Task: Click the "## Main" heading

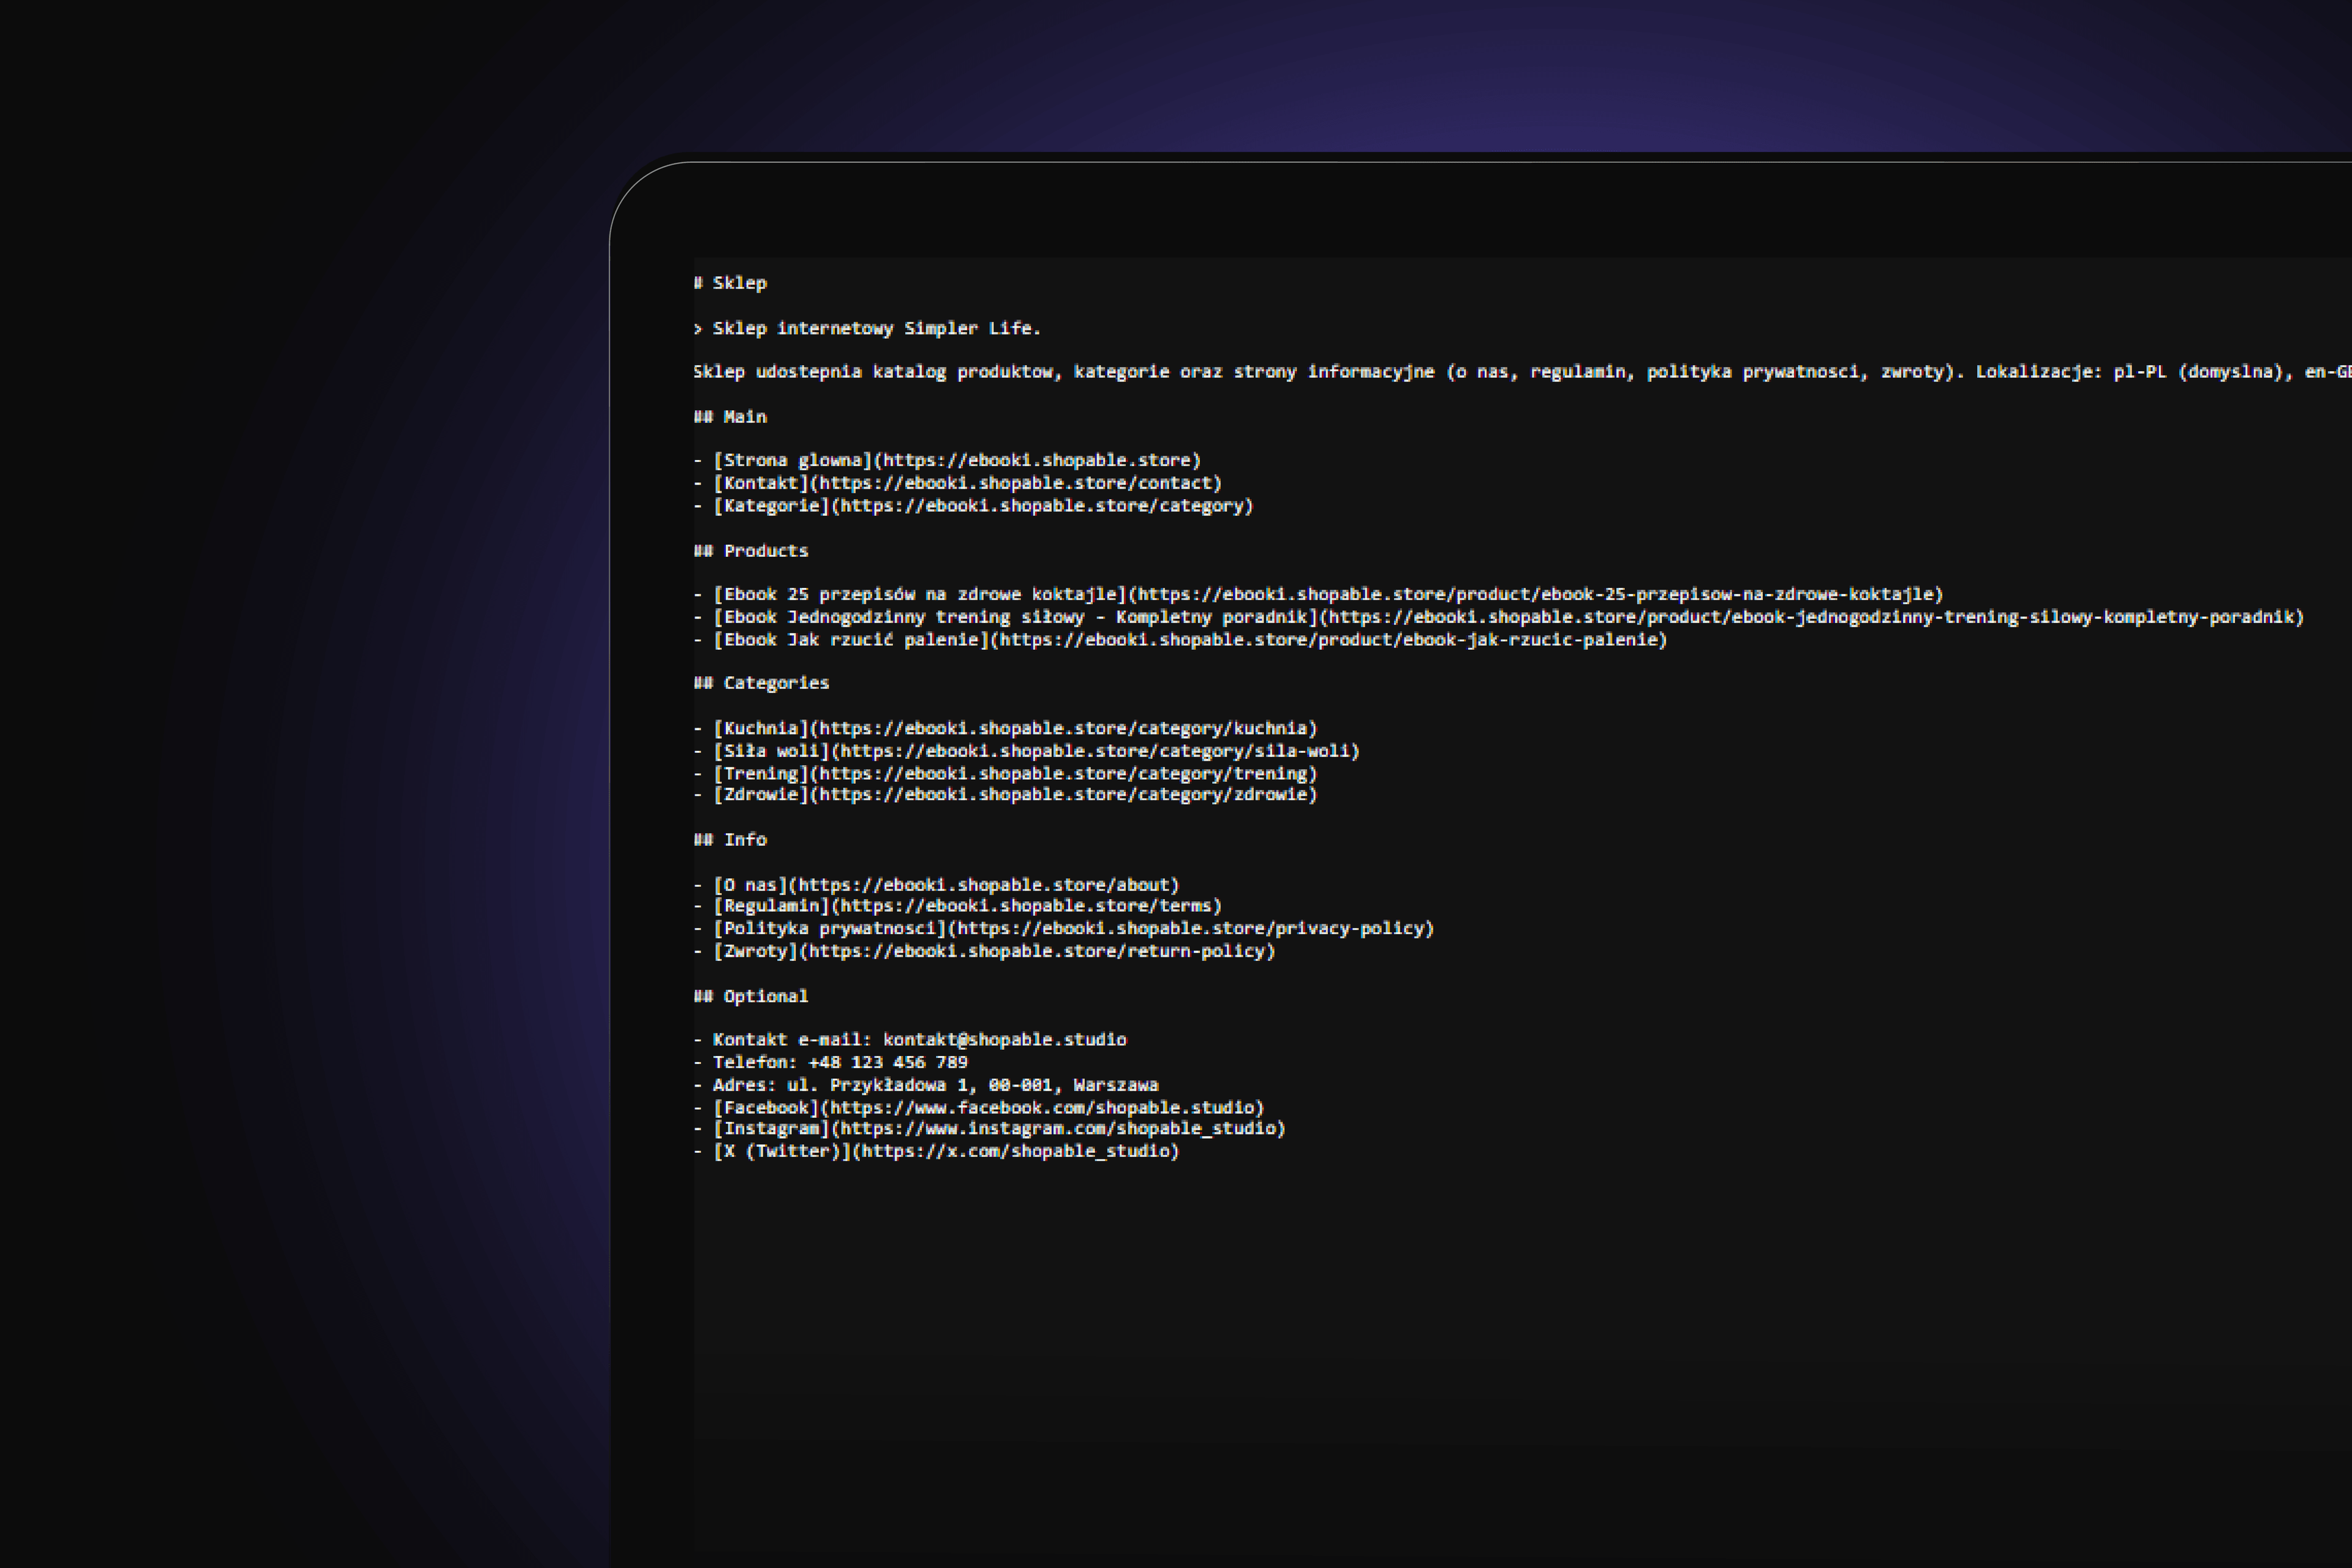Action: (730, 417)
